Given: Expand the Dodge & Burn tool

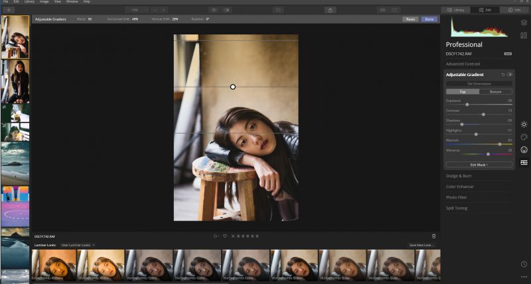Looking at the screenshot, I should pyautogui.click(x=459, y=176).
